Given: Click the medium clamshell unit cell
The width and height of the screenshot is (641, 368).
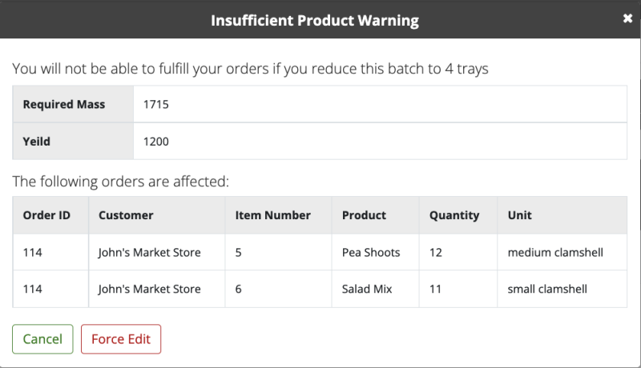Looking at the screenshot, I should pos(554,253).
